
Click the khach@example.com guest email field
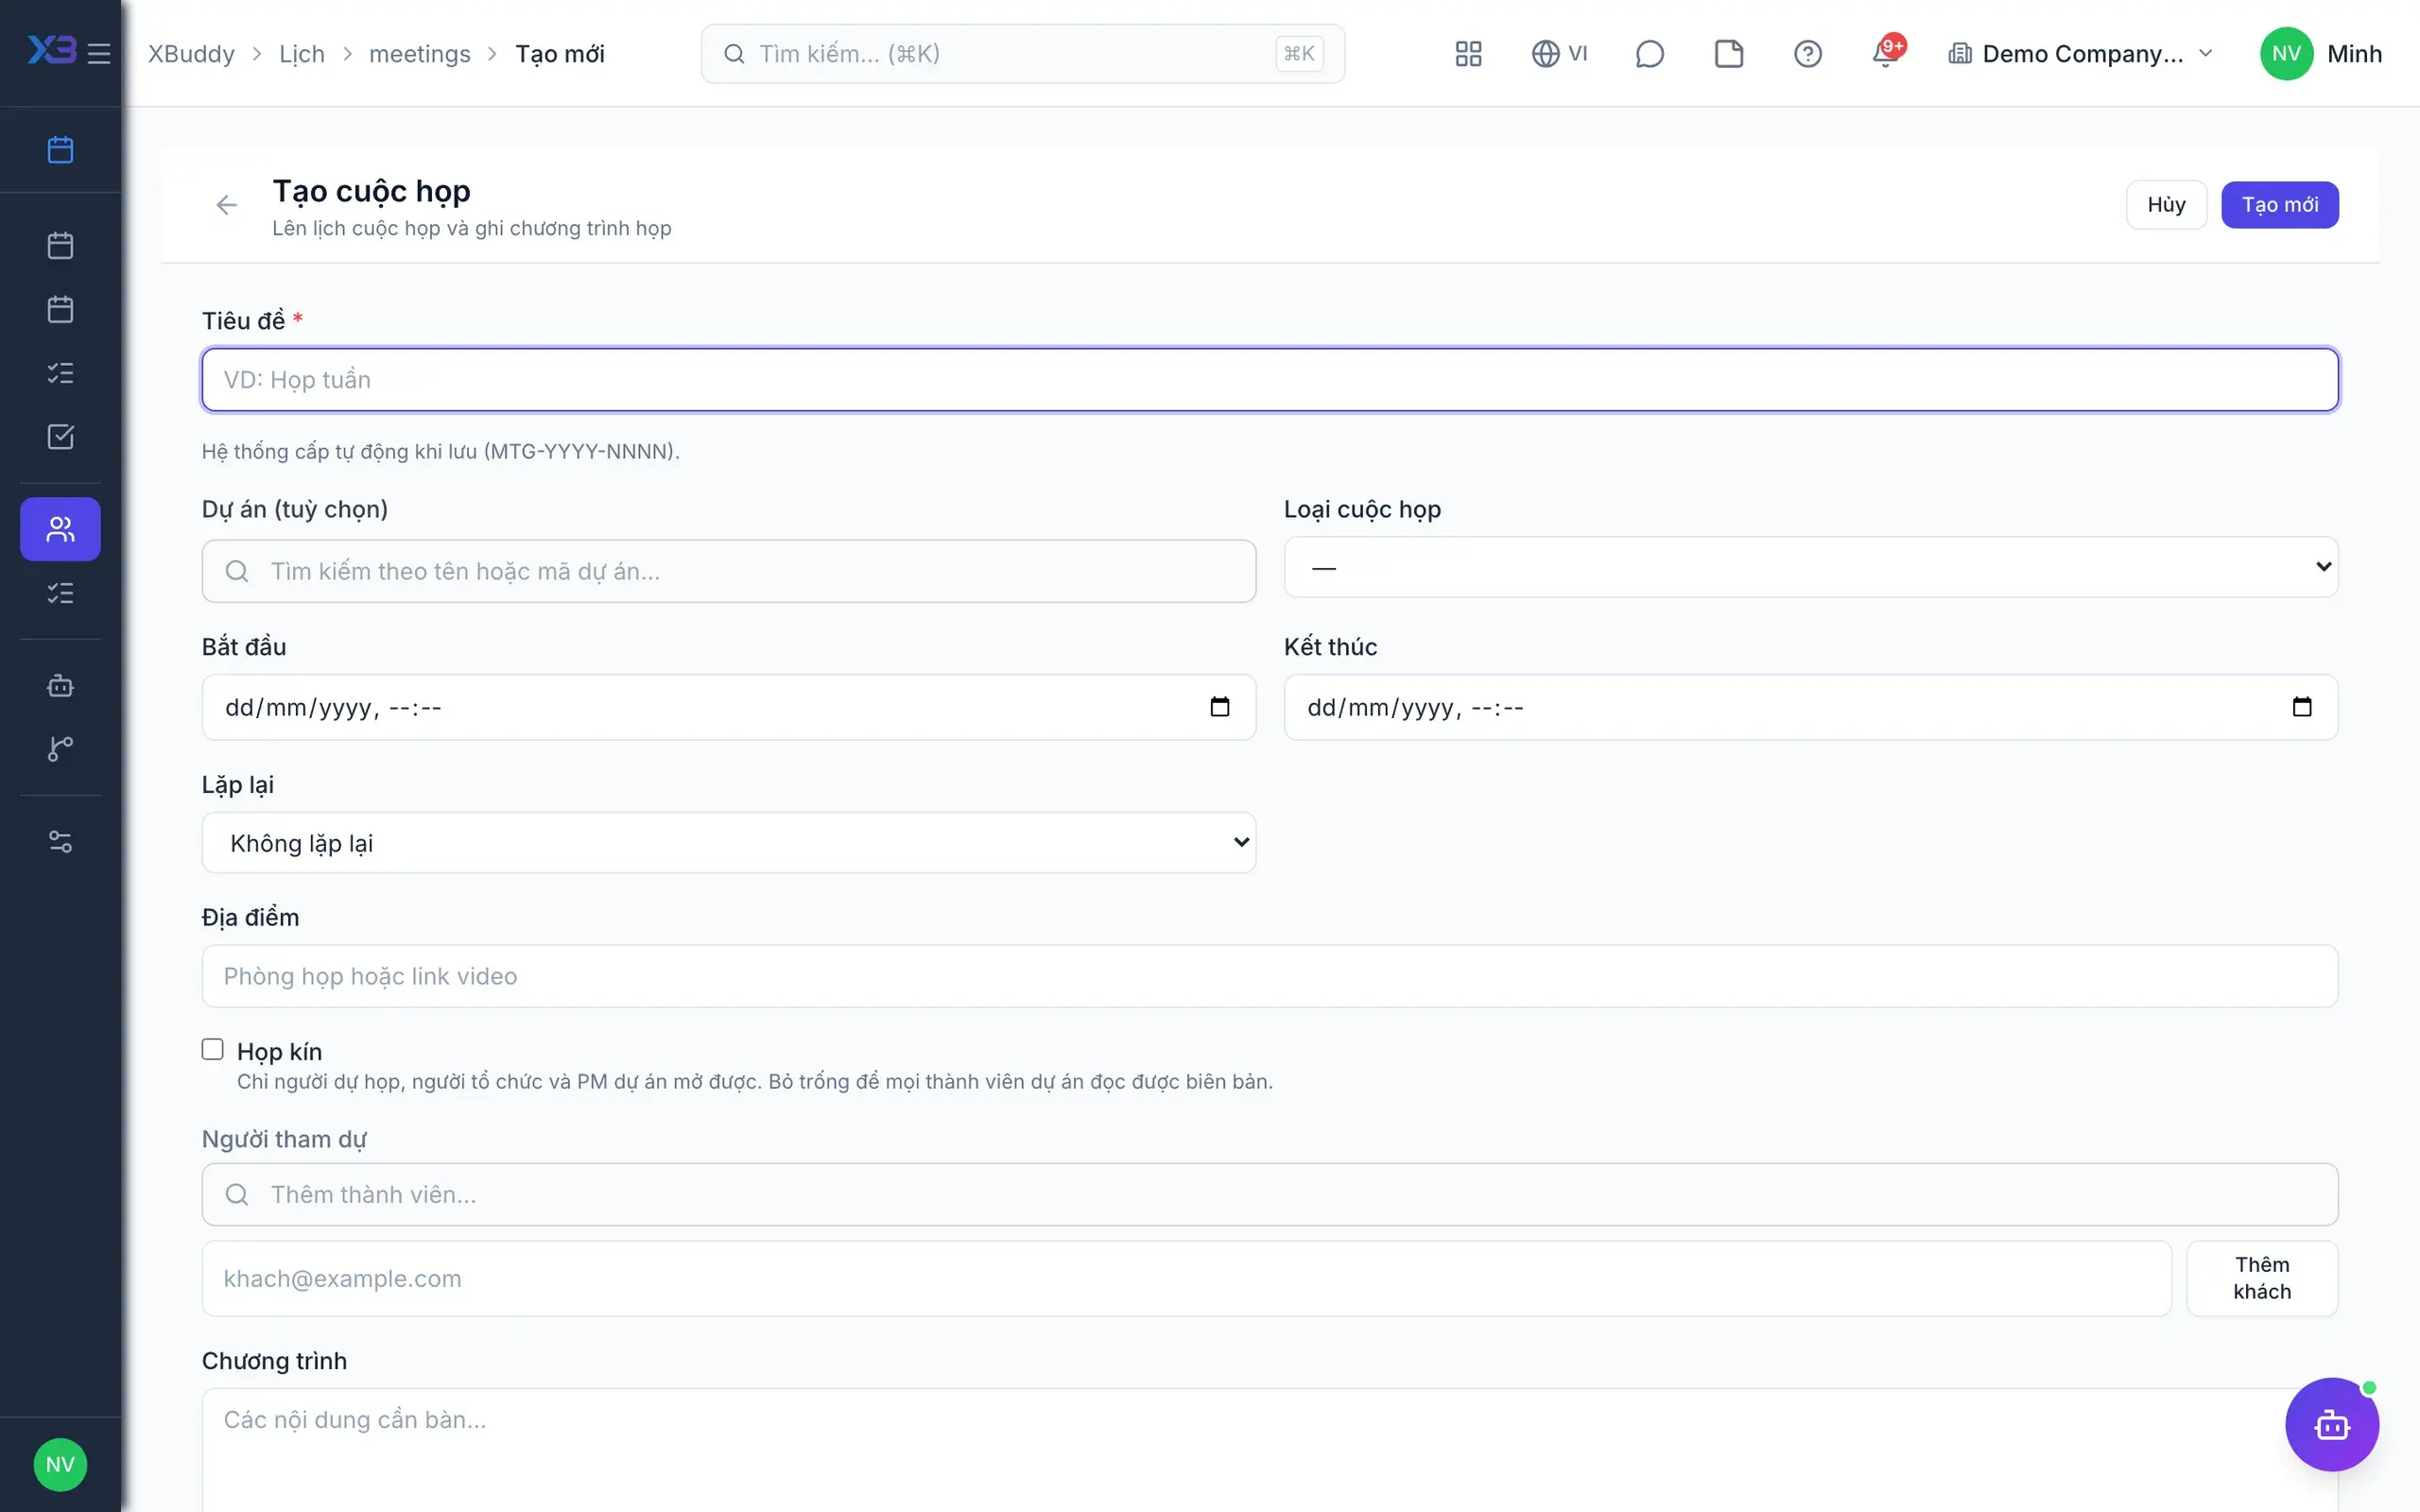[1186, 1278]
